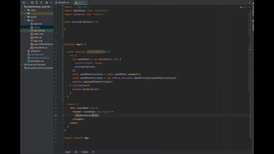Screen dimensions: 274x154
Task: Hide the project panel with minus icon
Action: click(x=51, y=3)
